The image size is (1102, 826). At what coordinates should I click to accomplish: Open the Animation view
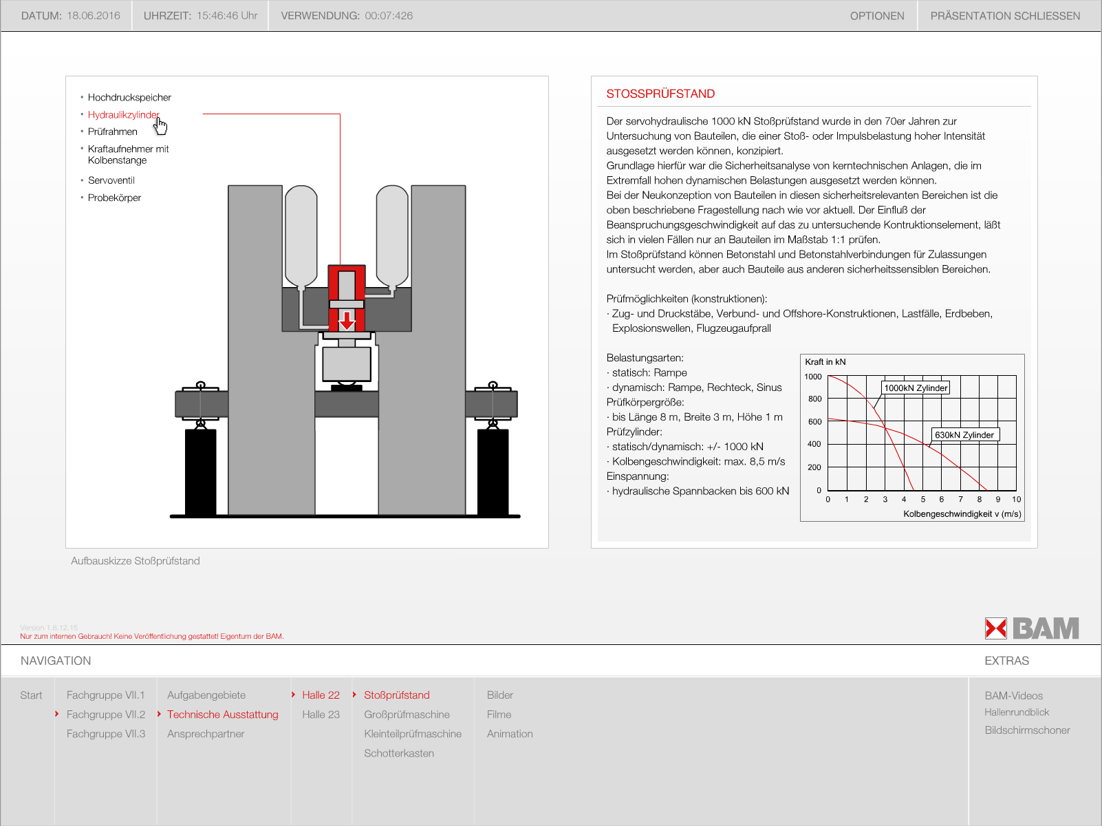coord(510,734)
